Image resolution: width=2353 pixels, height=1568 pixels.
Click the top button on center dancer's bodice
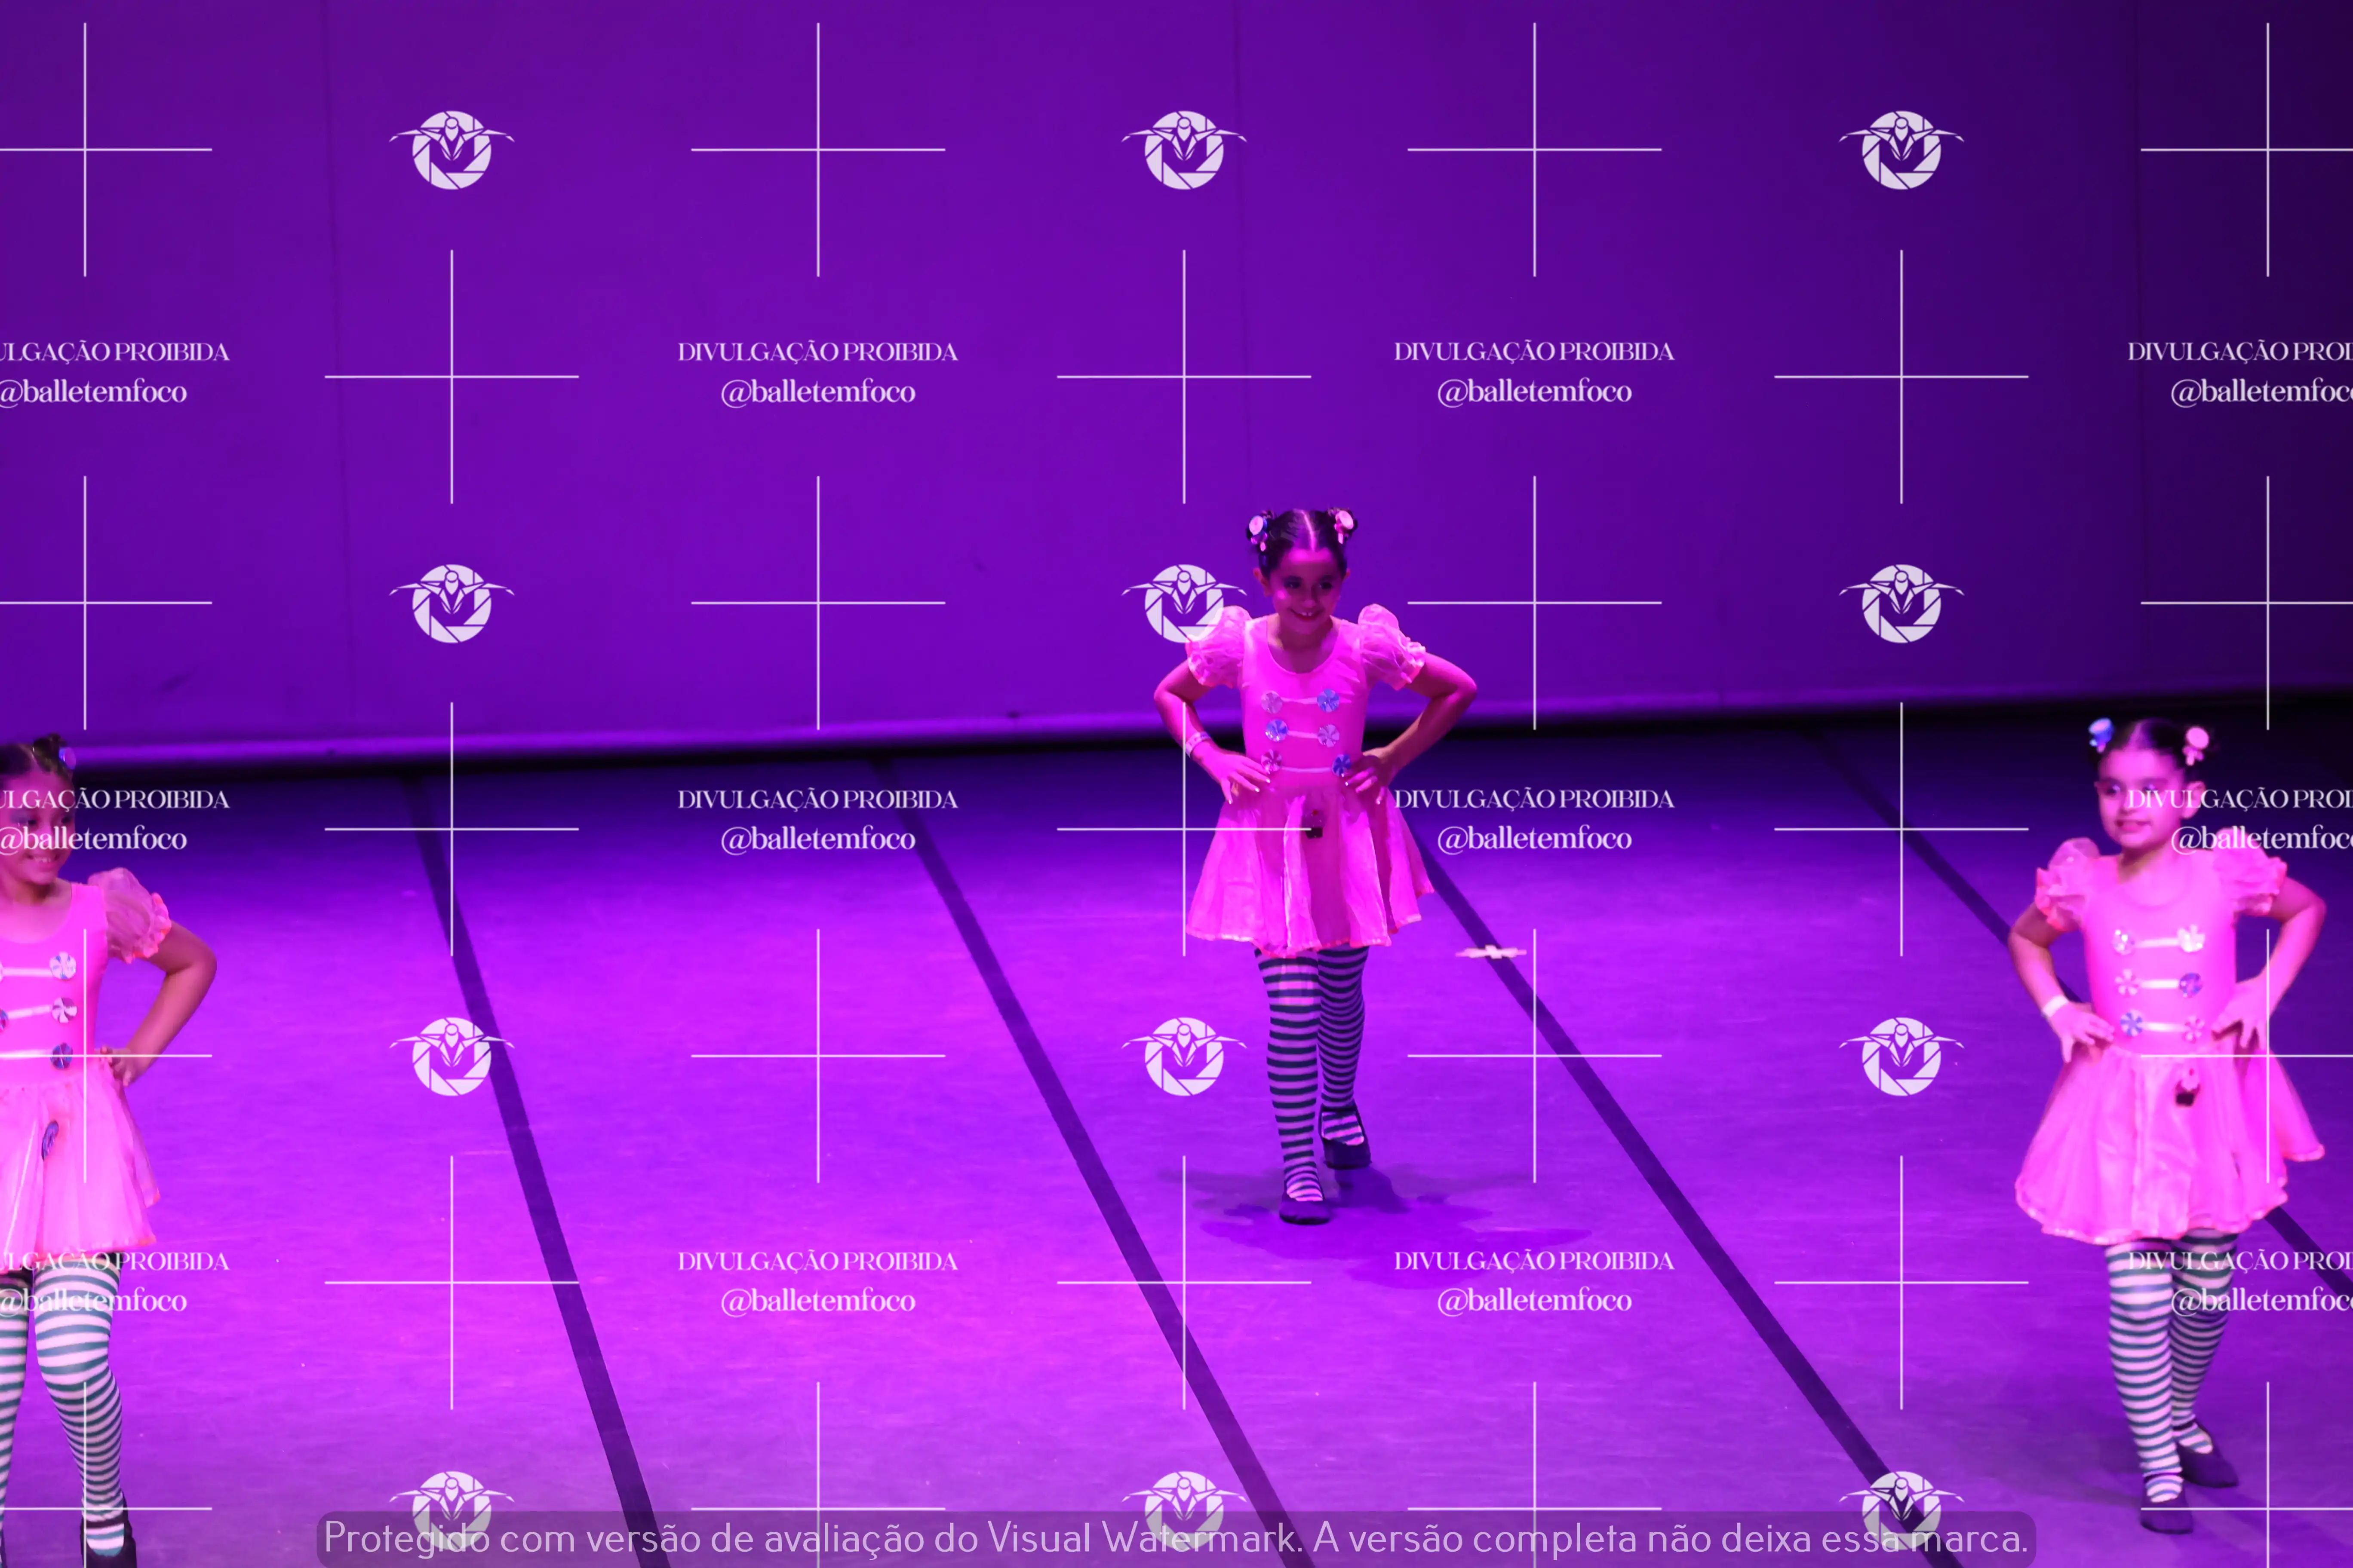(x=1272, y=702)
